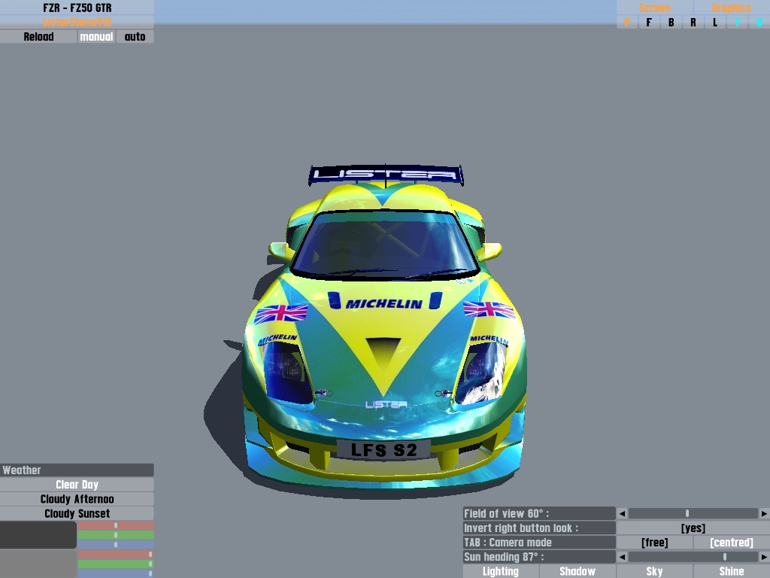This screenshot has height=578, width=770.
Task: Decrease field of view with left arrow
Action: pyautogui.click(x=622, y=513)
